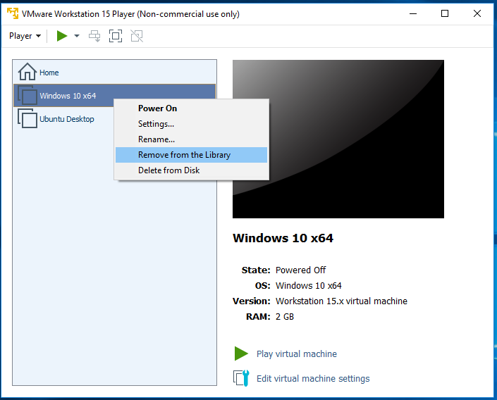Close the VMware Player window
Image resolution: width=497 pixels, height=400 pixels.
[477, 13]
